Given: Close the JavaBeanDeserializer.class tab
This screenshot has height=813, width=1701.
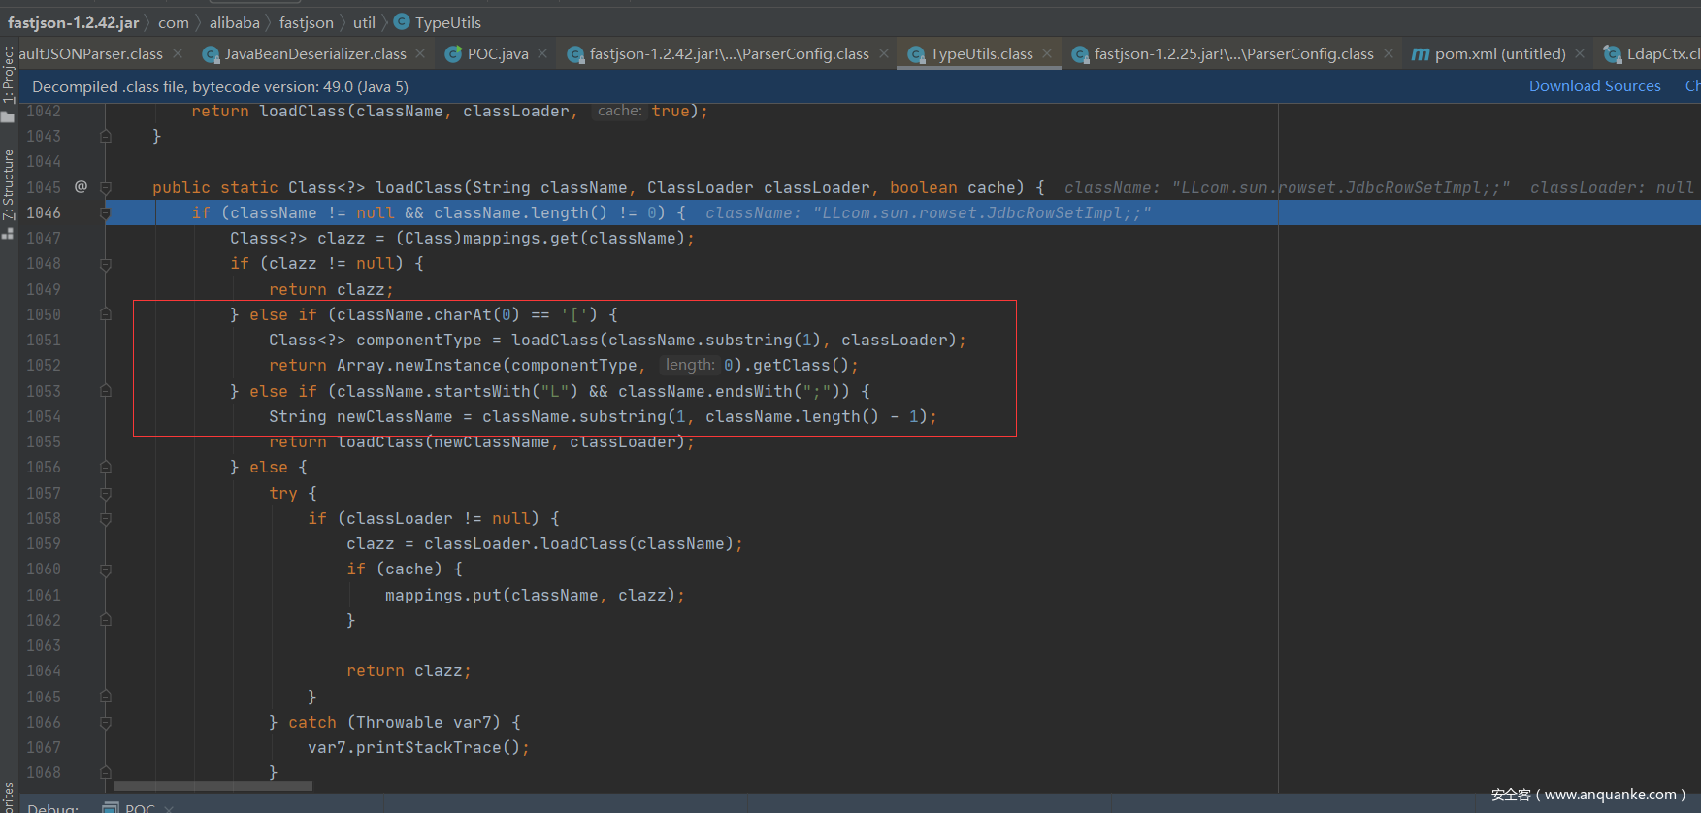Looking at the screenshot, I should tap(420, 54).
